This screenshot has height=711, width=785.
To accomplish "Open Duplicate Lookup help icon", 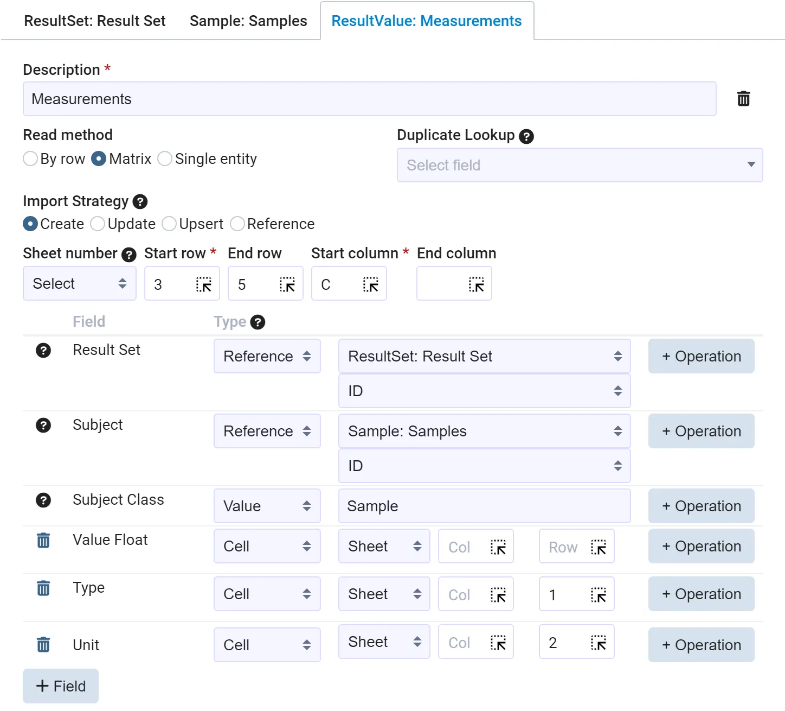I will (526, 136).
